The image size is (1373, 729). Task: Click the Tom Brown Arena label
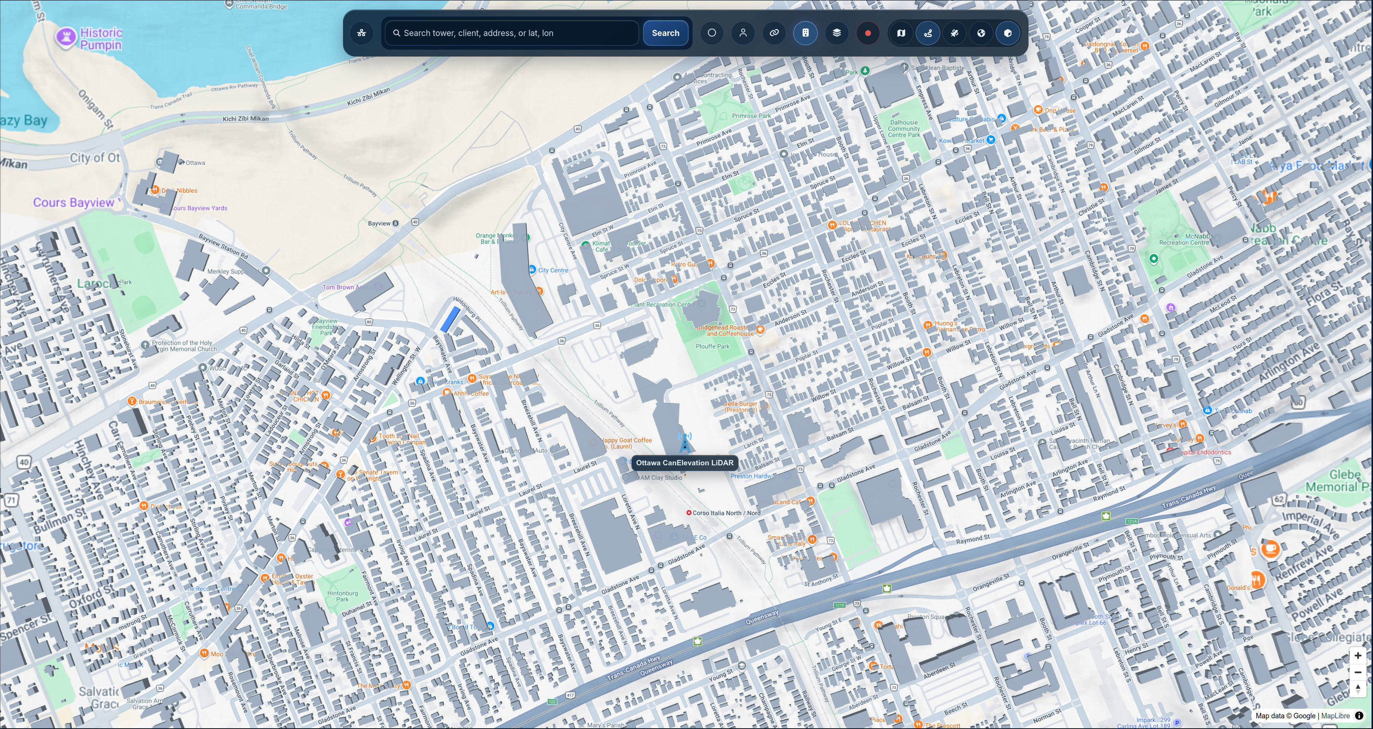pyautogui.click(x=347, y=287)
